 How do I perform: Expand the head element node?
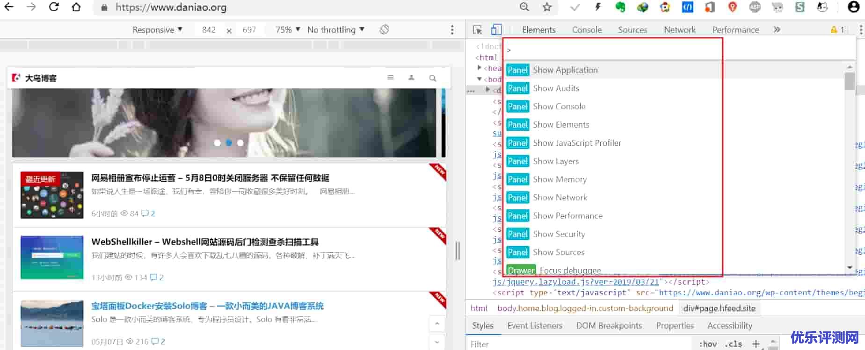coord(479,68)
